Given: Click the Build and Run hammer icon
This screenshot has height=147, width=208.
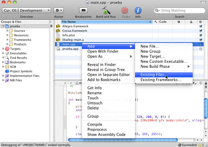Looking at the screenshot, I should click(x=106, y=11).
